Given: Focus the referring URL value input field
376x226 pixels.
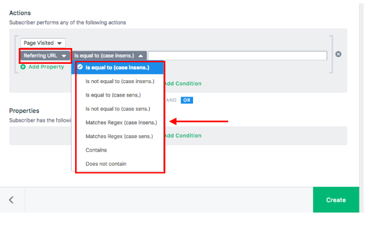Looking at the screenshot, I should tap(238, 56).
